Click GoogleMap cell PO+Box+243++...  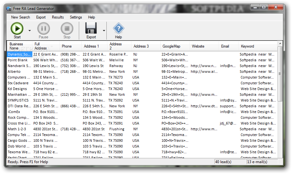(x=175, y=123)
